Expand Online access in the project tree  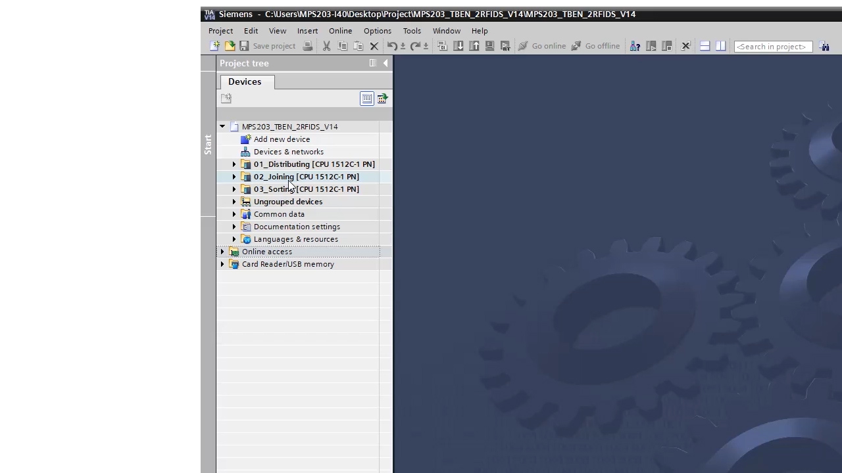(222, 252)
